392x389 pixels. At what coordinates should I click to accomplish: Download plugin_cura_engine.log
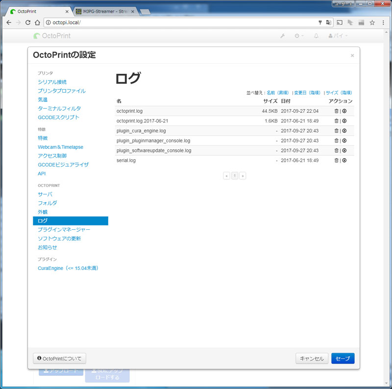pos(344,131)
